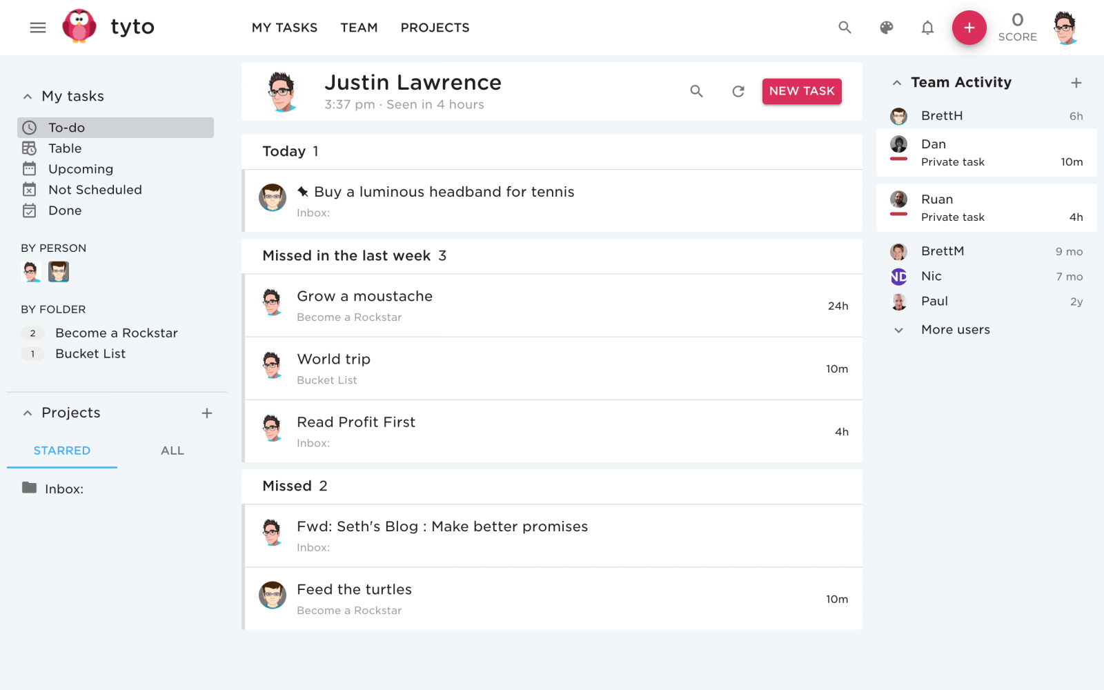Click the NEW TASK button

[802, 91]
